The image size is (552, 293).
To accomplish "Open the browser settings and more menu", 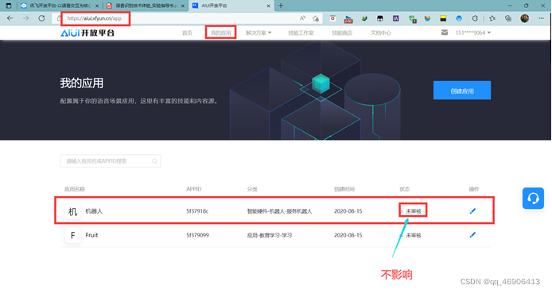I will coord(541,18).
